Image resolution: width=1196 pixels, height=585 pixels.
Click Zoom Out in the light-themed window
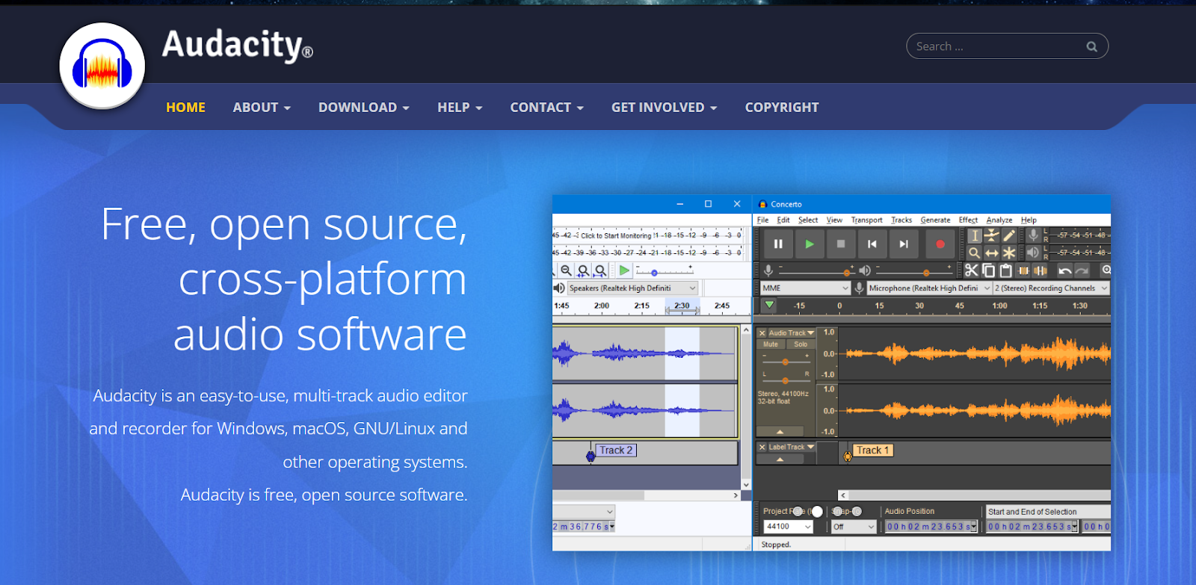coord(566,270)
